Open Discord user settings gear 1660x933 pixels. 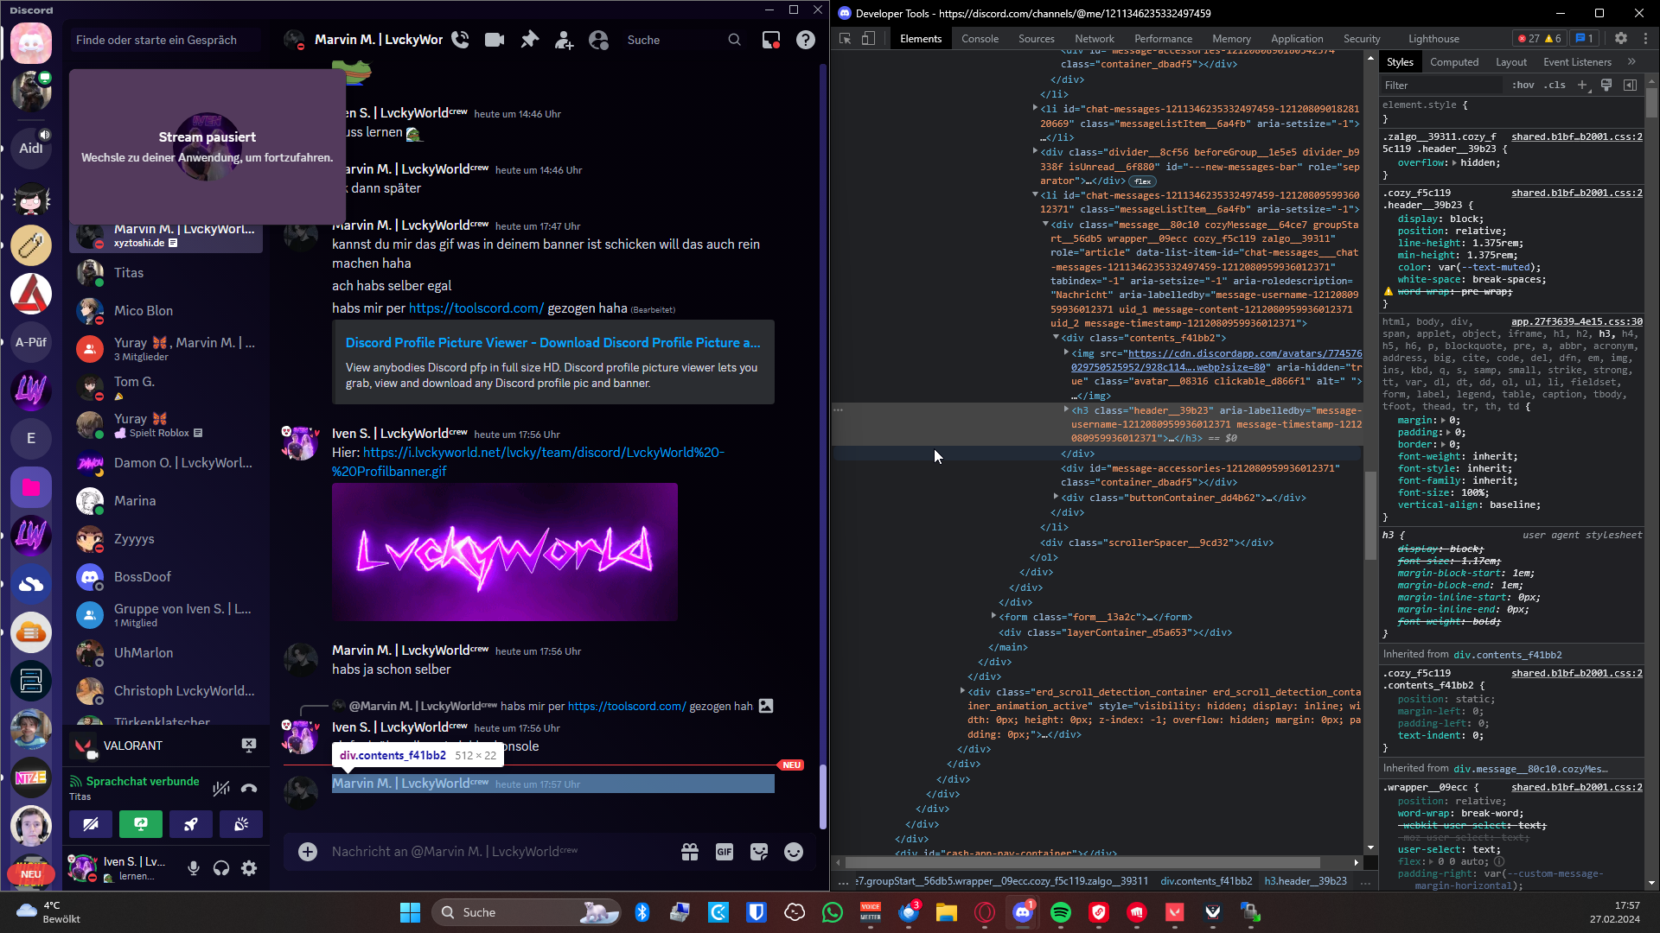pyautogui.click(x=249, y=868)
